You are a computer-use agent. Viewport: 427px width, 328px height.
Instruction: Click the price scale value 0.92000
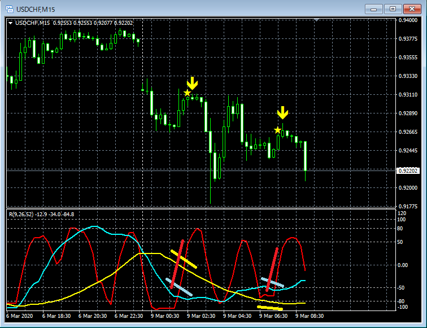pos(408,188)
